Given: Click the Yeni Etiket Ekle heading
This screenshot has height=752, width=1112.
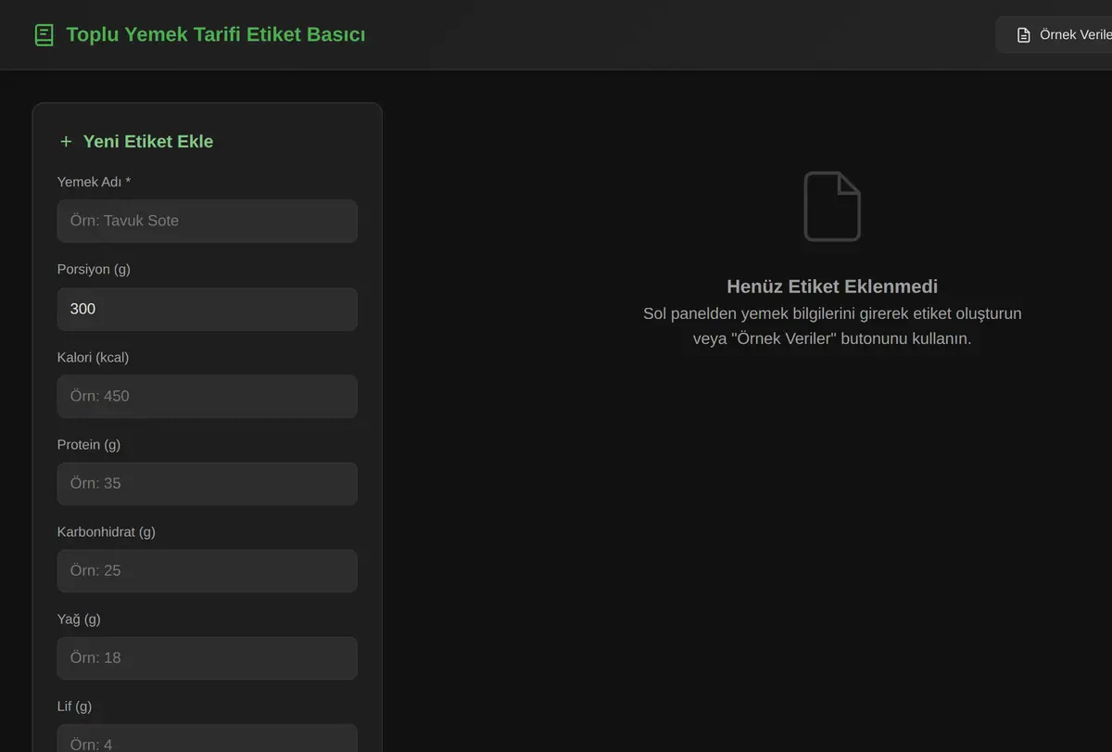Looking at the screenshot, I should tap(148, 142).
